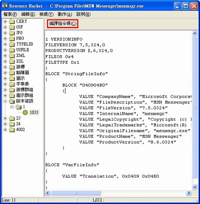Screen dimensions: 200x204
Task: Open the 說明(H) menu
Action: pos(83,14)
